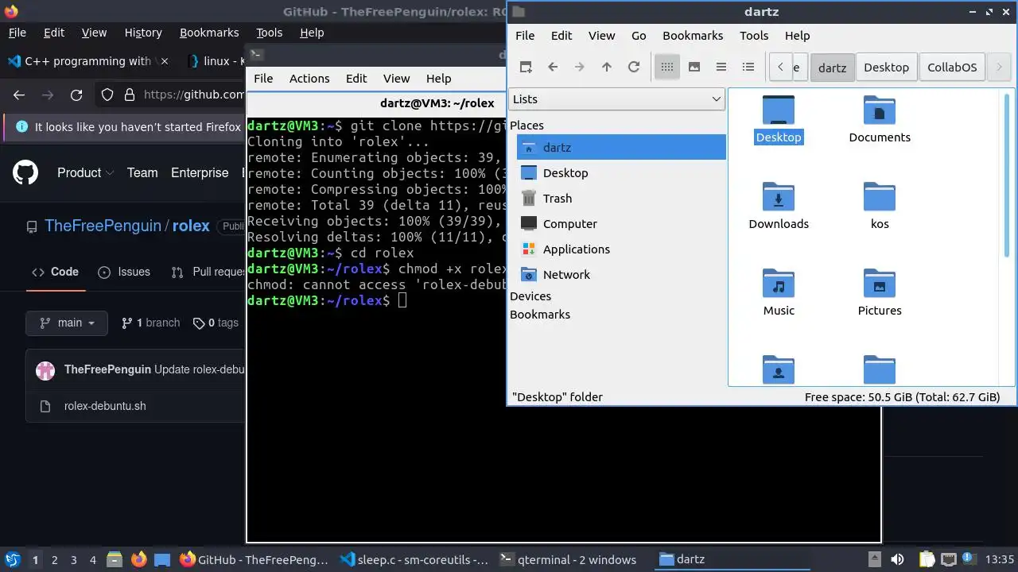
Task: Switch to detailed list view in file manager
Action: click(x=748, y=68)
